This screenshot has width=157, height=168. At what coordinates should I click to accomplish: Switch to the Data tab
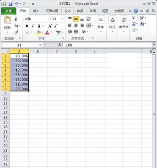coord(80,11)
